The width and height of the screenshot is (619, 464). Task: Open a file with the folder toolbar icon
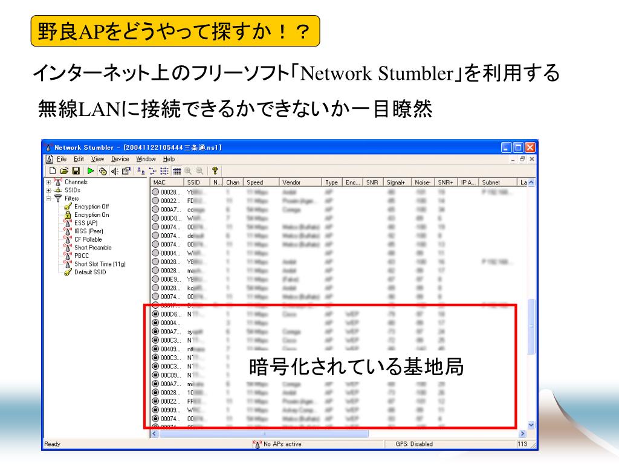tap(64, 171)
